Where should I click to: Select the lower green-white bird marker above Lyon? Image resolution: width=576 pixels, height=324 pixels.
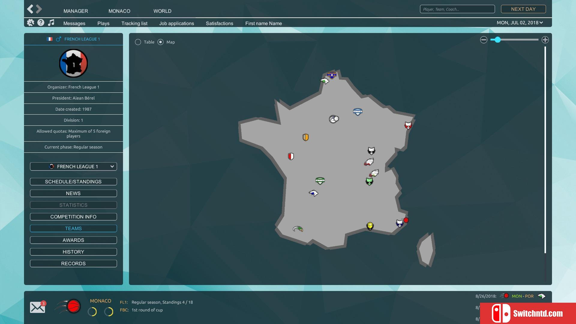tap(374, 173)
